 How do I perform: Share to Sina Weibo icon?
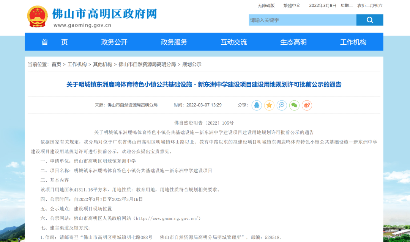(307, 105)
